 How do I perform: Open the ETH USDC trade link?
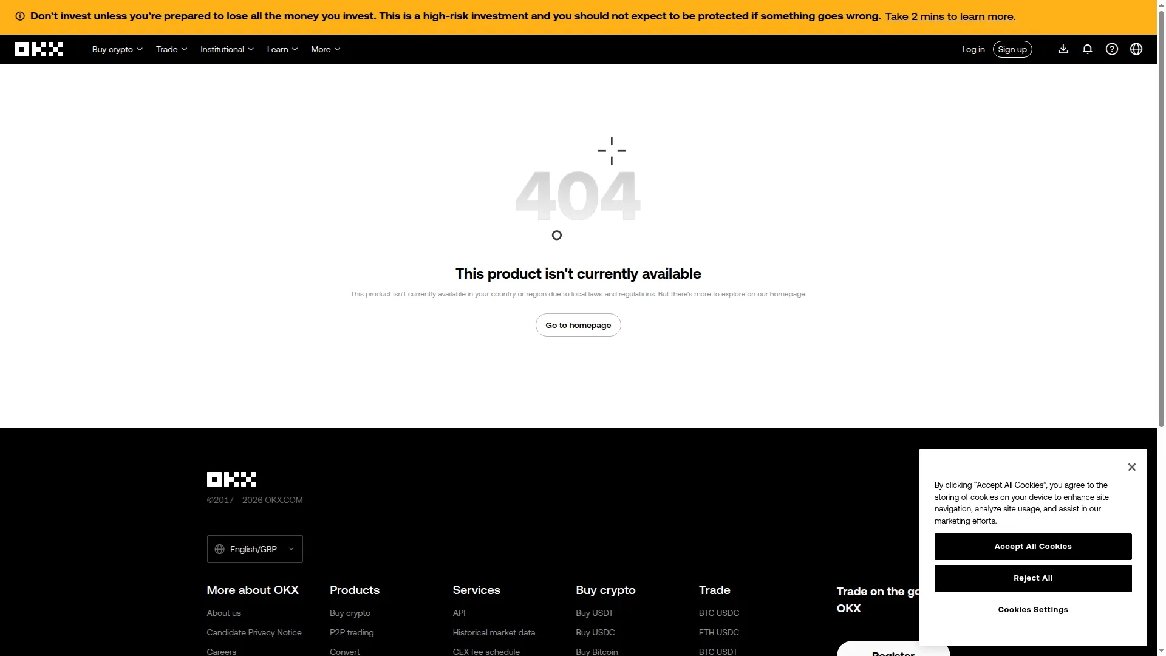coord(719,633)
